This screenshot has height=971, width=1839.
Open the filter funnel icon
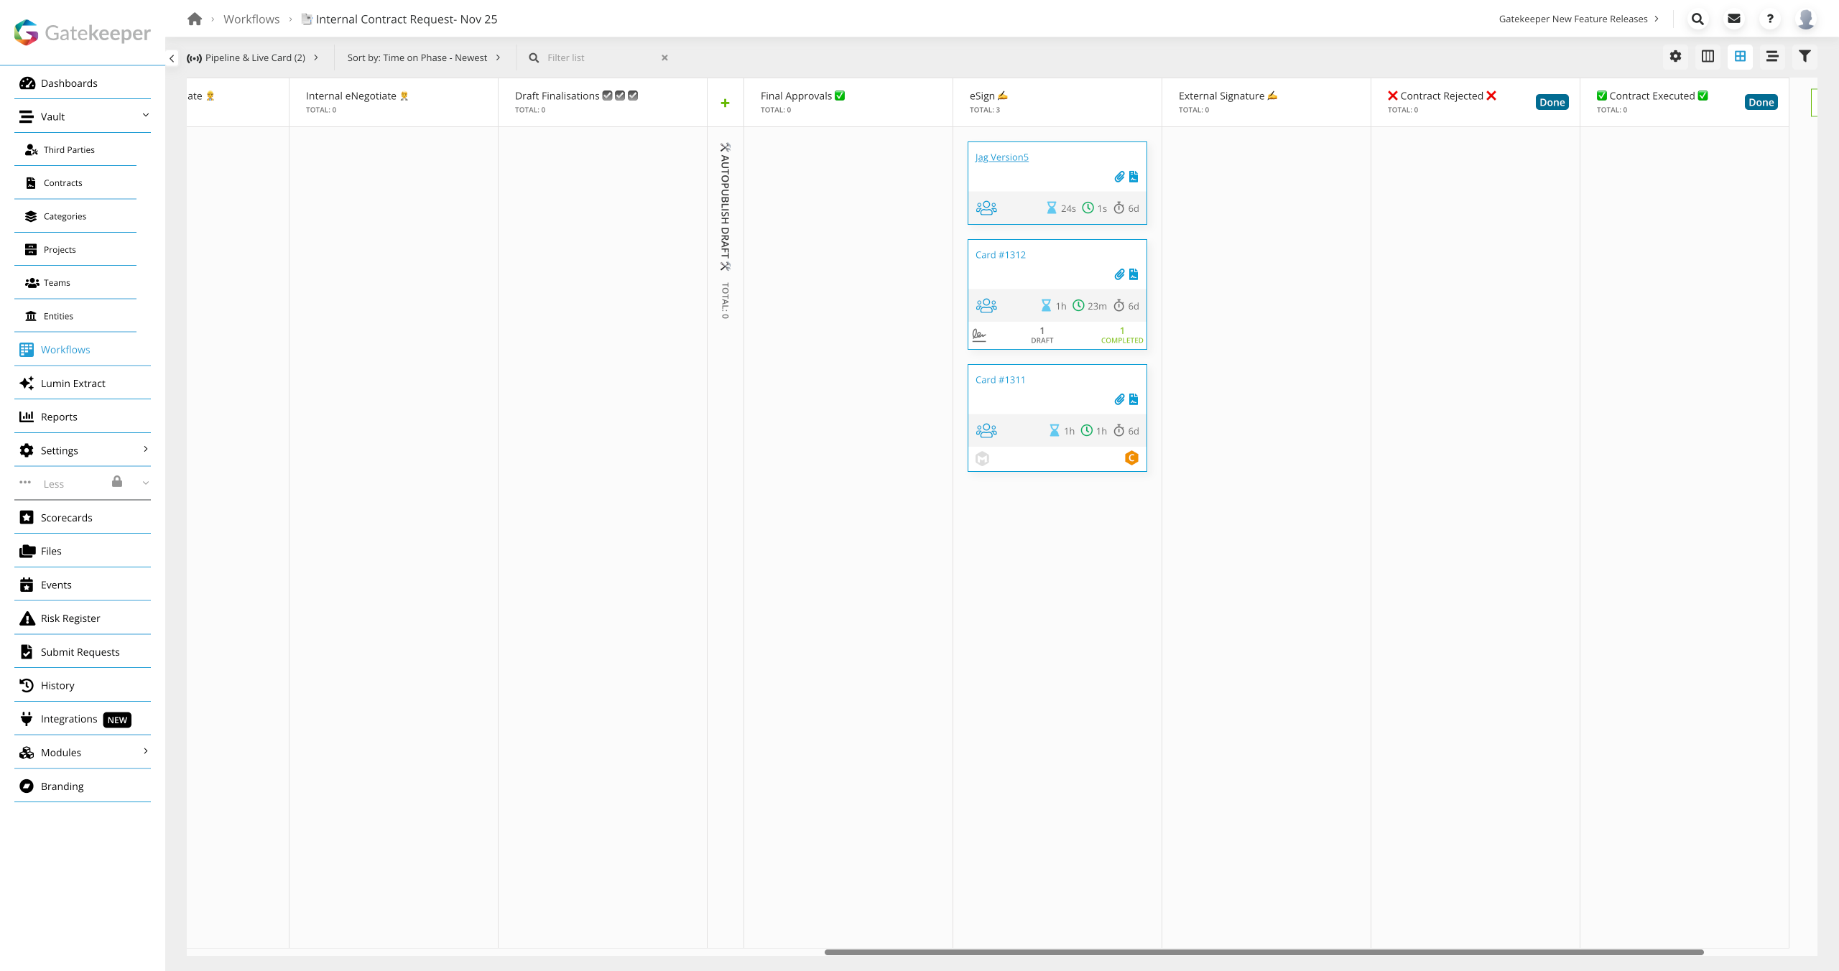click(x=1805, y=57)
